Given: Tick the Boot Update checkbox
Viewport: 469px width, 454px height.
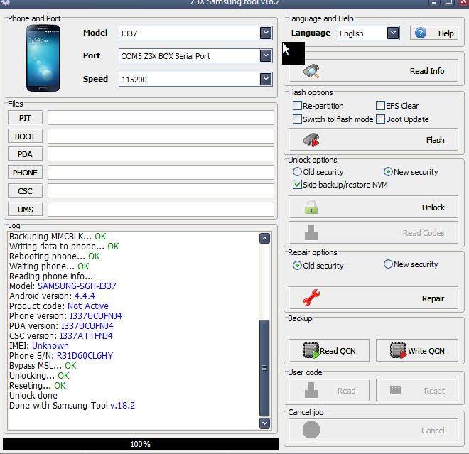Looking at the screenshot, I should [x=380, y=119].
